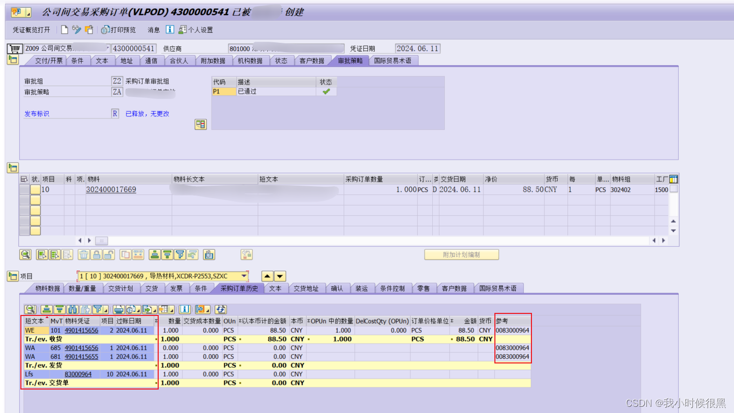The width and height of the screenshot is (734, 413).
Task: Click sort descending icon in item toolbar
Action: tap(167, 255)
